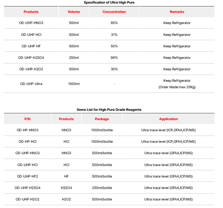
Task: Select the 1000ml volume cell
Action: (x=74, y=84)
